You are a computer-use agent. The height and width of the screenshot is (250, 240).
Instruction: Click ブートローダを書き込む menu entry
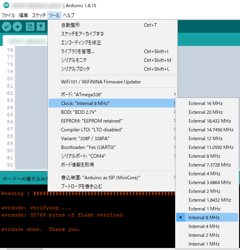point(112,186)
